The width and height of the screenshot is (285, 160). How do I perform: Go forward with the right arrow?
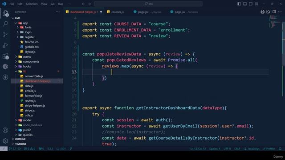tap(89, 4)
